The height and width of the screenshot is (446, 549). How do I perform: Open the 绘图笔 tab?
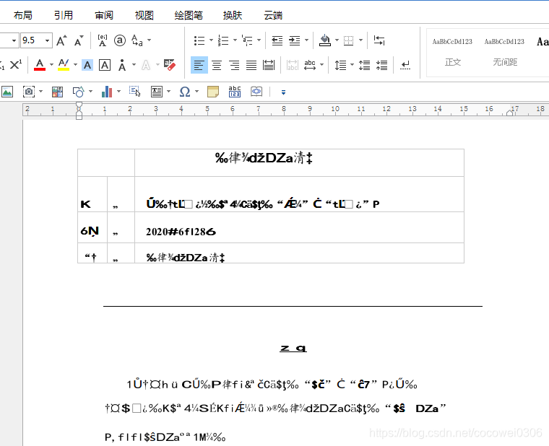[x=189, y=15]
